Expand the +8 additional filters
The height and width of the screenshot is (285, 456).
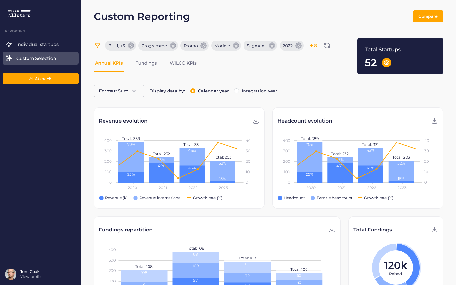coord(313,46)
